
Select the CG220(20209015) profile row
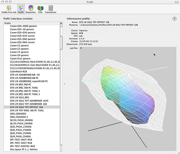pyautogui.click(x=32, y=65)
